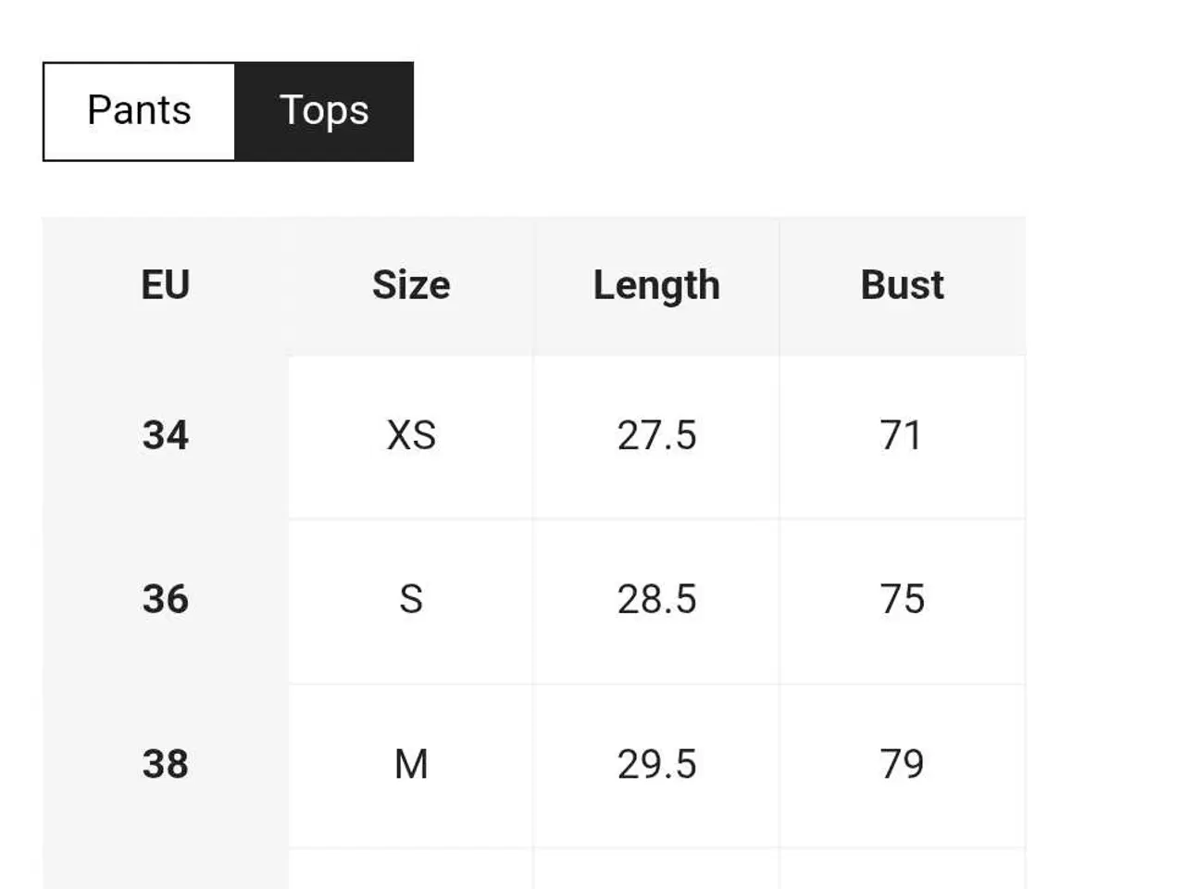1185x889 pixels.
Task: Click the Bust column header
Action: click(x=903, y=285)
